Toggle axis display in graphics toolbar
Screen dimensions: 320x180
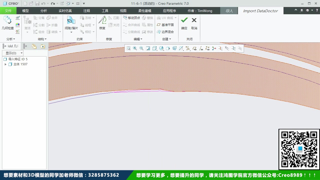pos(201,48)
